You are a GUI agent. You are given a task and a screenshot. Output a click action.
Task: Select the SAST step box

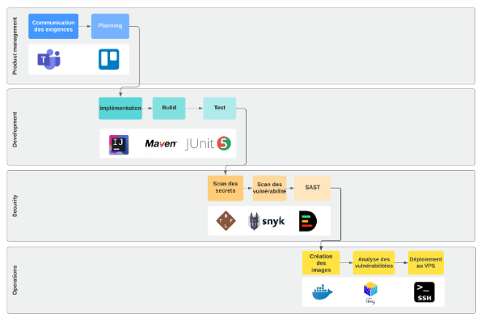point(313,188)
